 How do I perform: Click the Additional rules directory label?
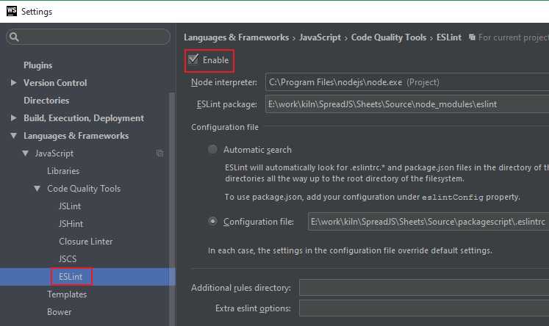(241, 288)
